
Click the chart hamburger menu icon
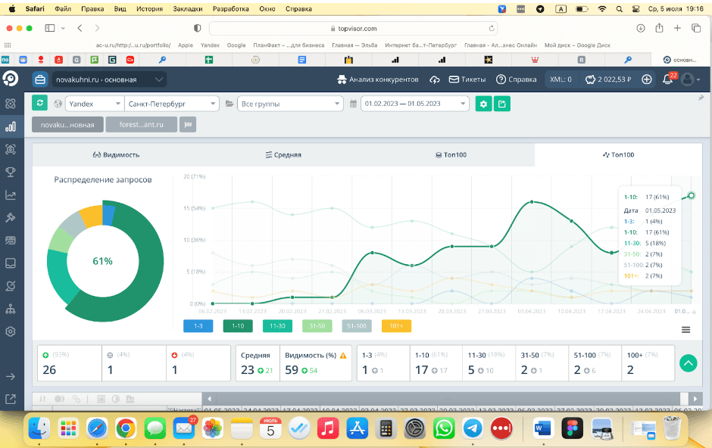685,329
